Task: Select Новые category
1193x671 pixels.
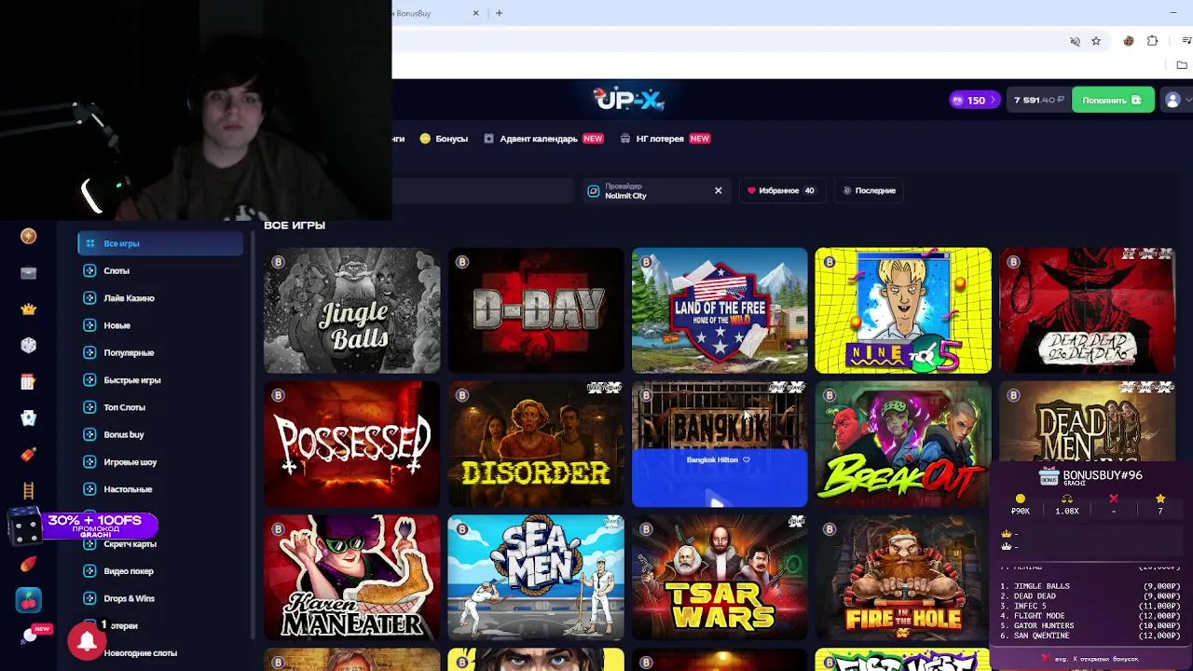Action: [x=160, y=325]
